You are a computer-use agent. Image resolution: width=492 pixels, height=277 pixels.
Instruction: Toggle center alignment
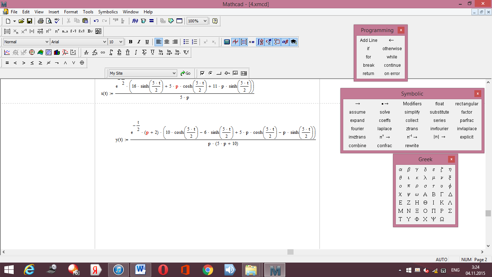[x=167, y=42]
